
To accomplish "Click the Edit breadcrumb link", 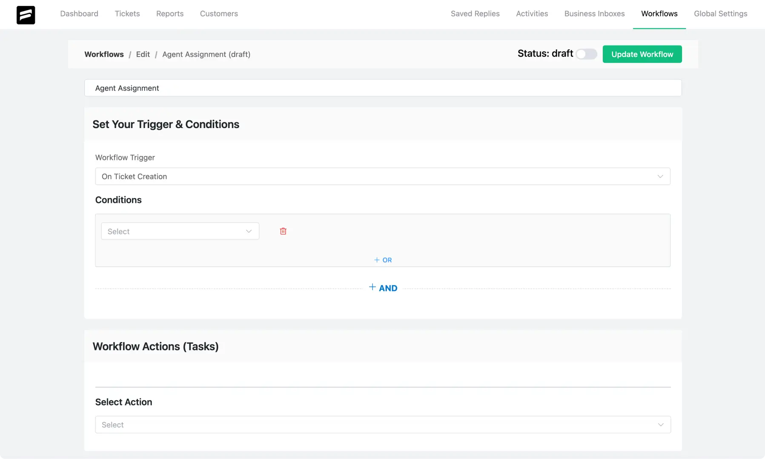I will click(143, 54).
